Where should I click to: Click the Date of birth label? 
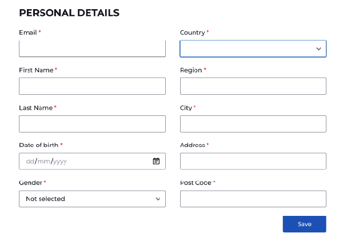[38, 145]
